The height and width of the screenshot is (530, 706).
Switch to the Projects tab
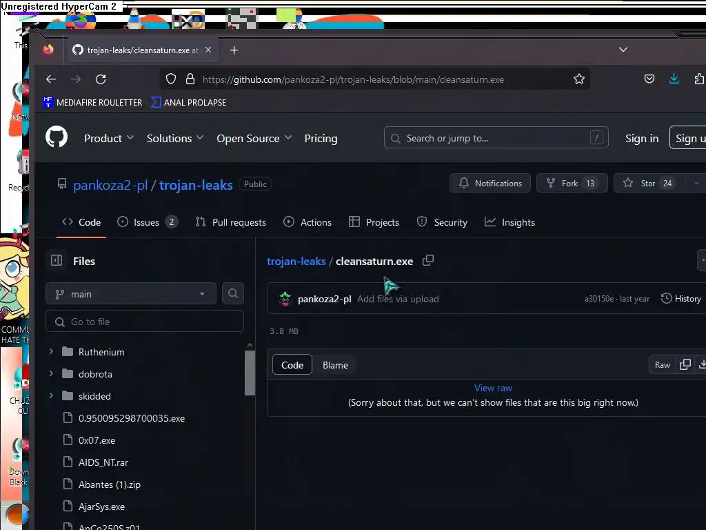click(374, 222)
